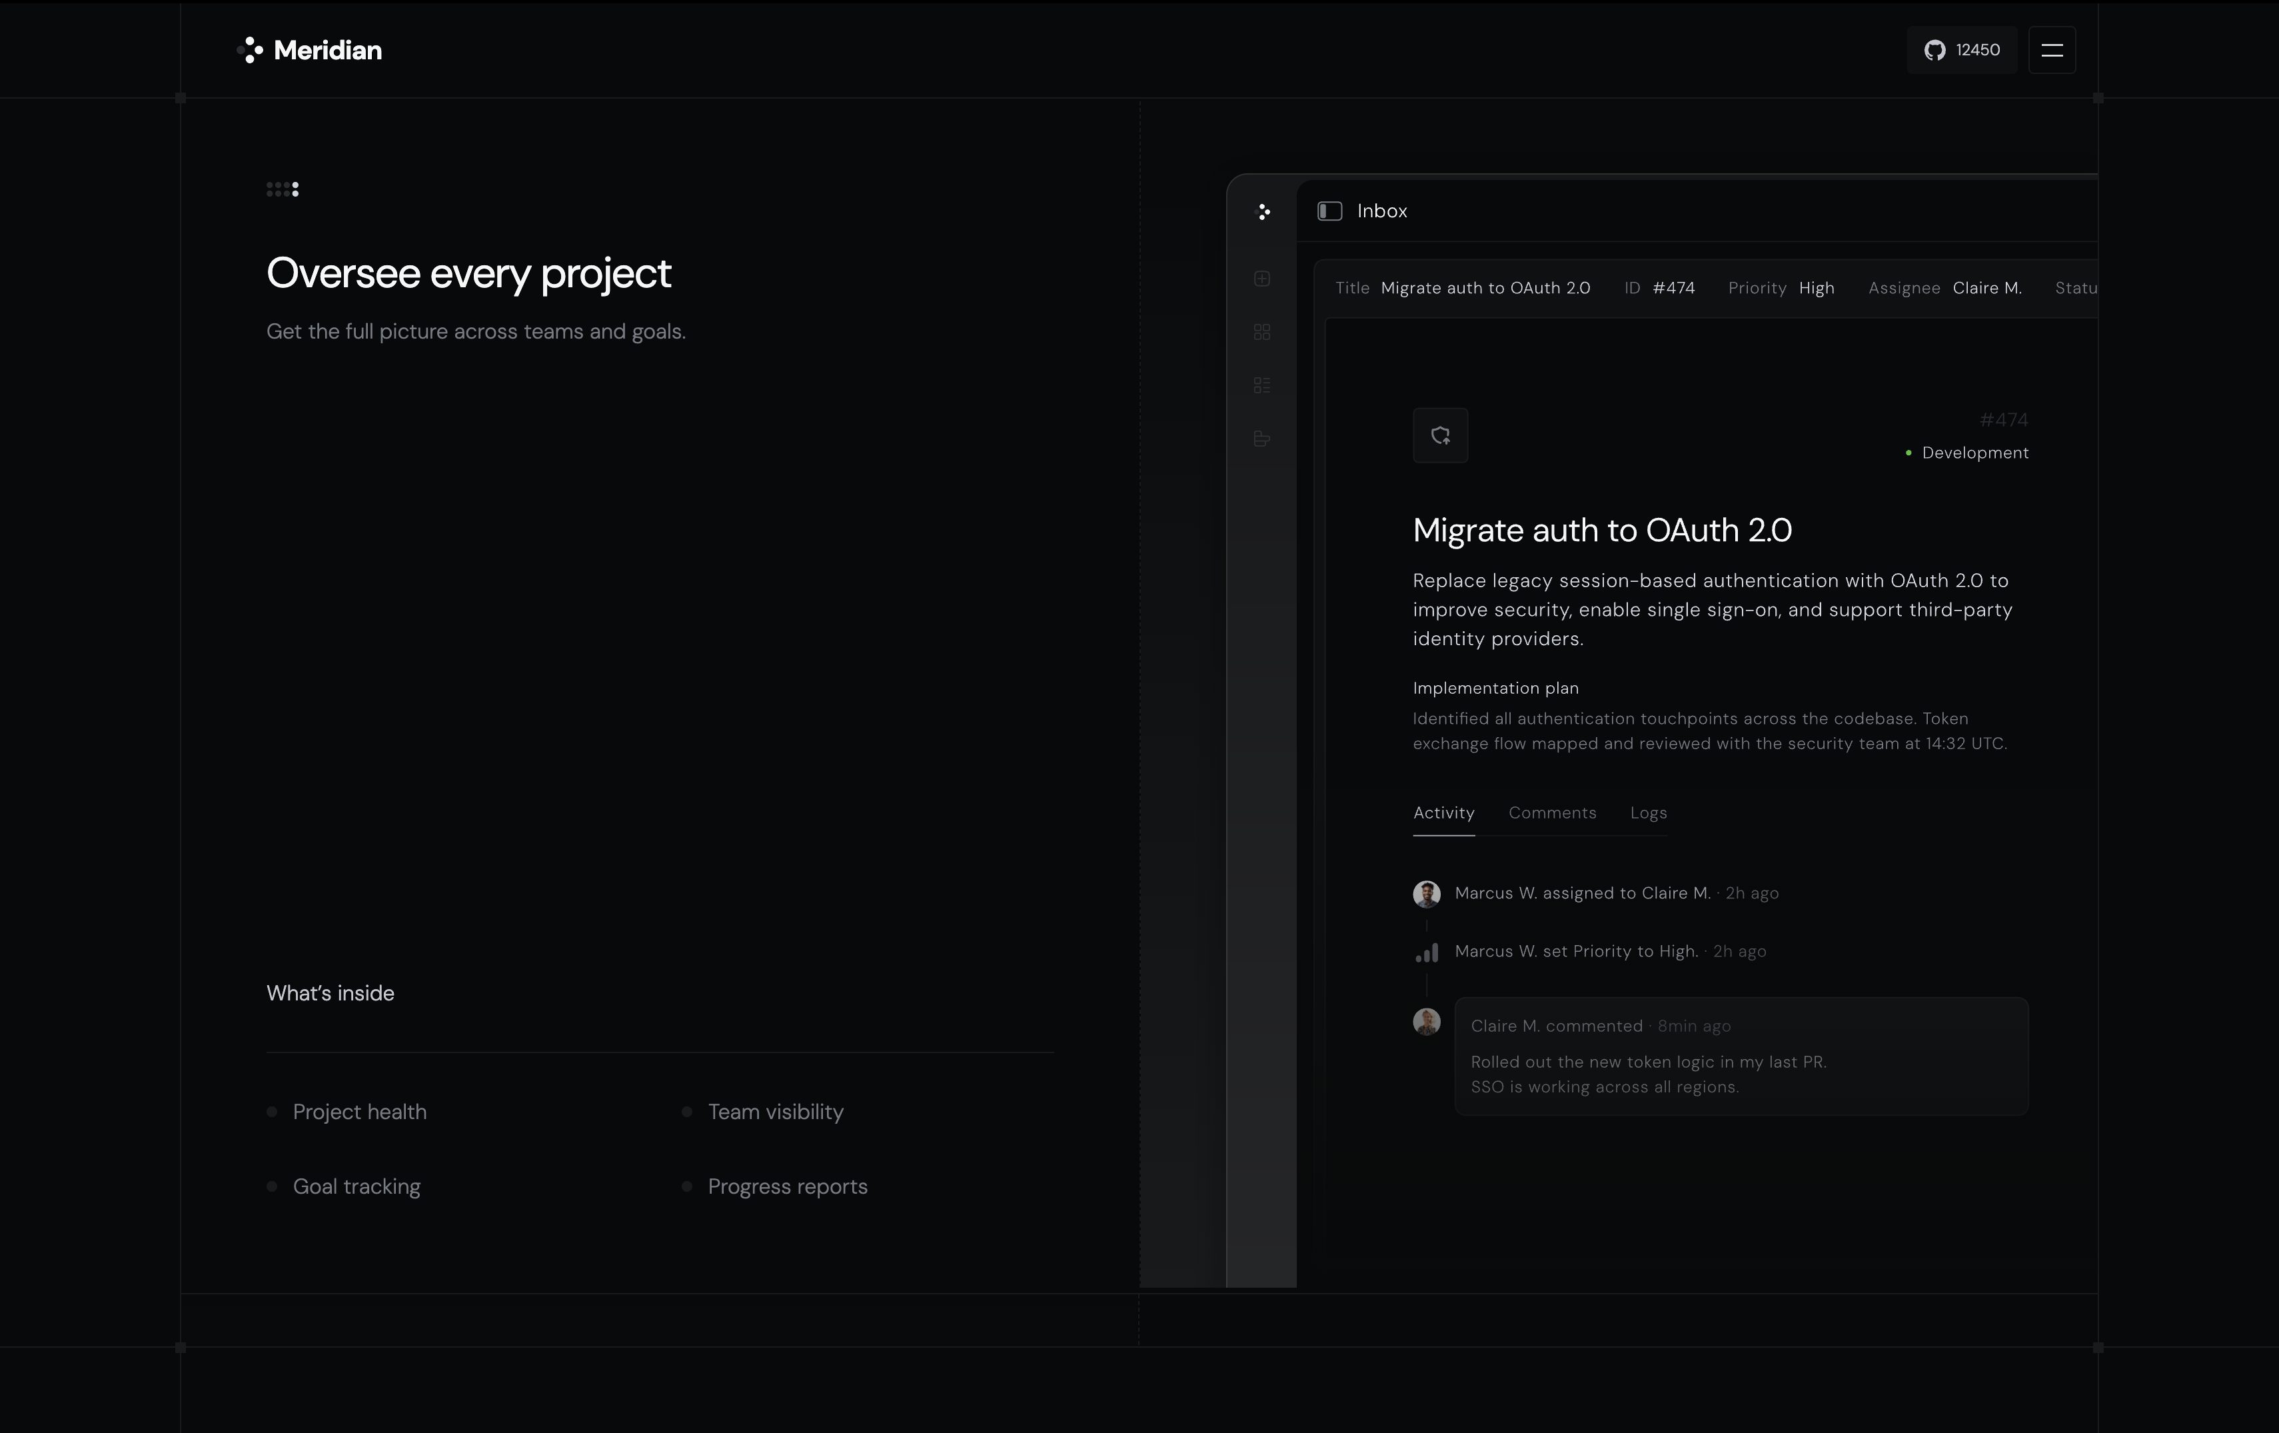This screenshot has width=2279, height=1433.
Task: Click the Marcus W. set Priority to High entry
Action: pyautogui.click(x=1590, y=952)
